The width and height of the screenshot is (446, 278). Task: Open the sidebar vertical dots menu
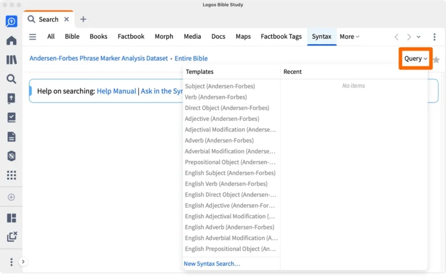coord(12,262)
